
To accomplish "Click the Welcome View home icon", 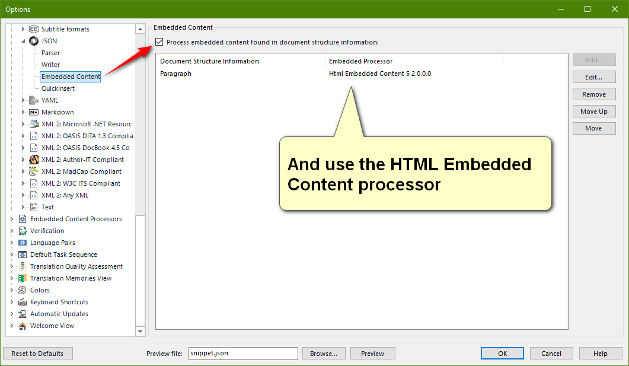I will 23,326.
